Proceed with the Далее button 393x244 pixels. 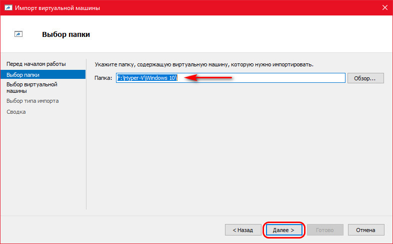click(283, 230)
